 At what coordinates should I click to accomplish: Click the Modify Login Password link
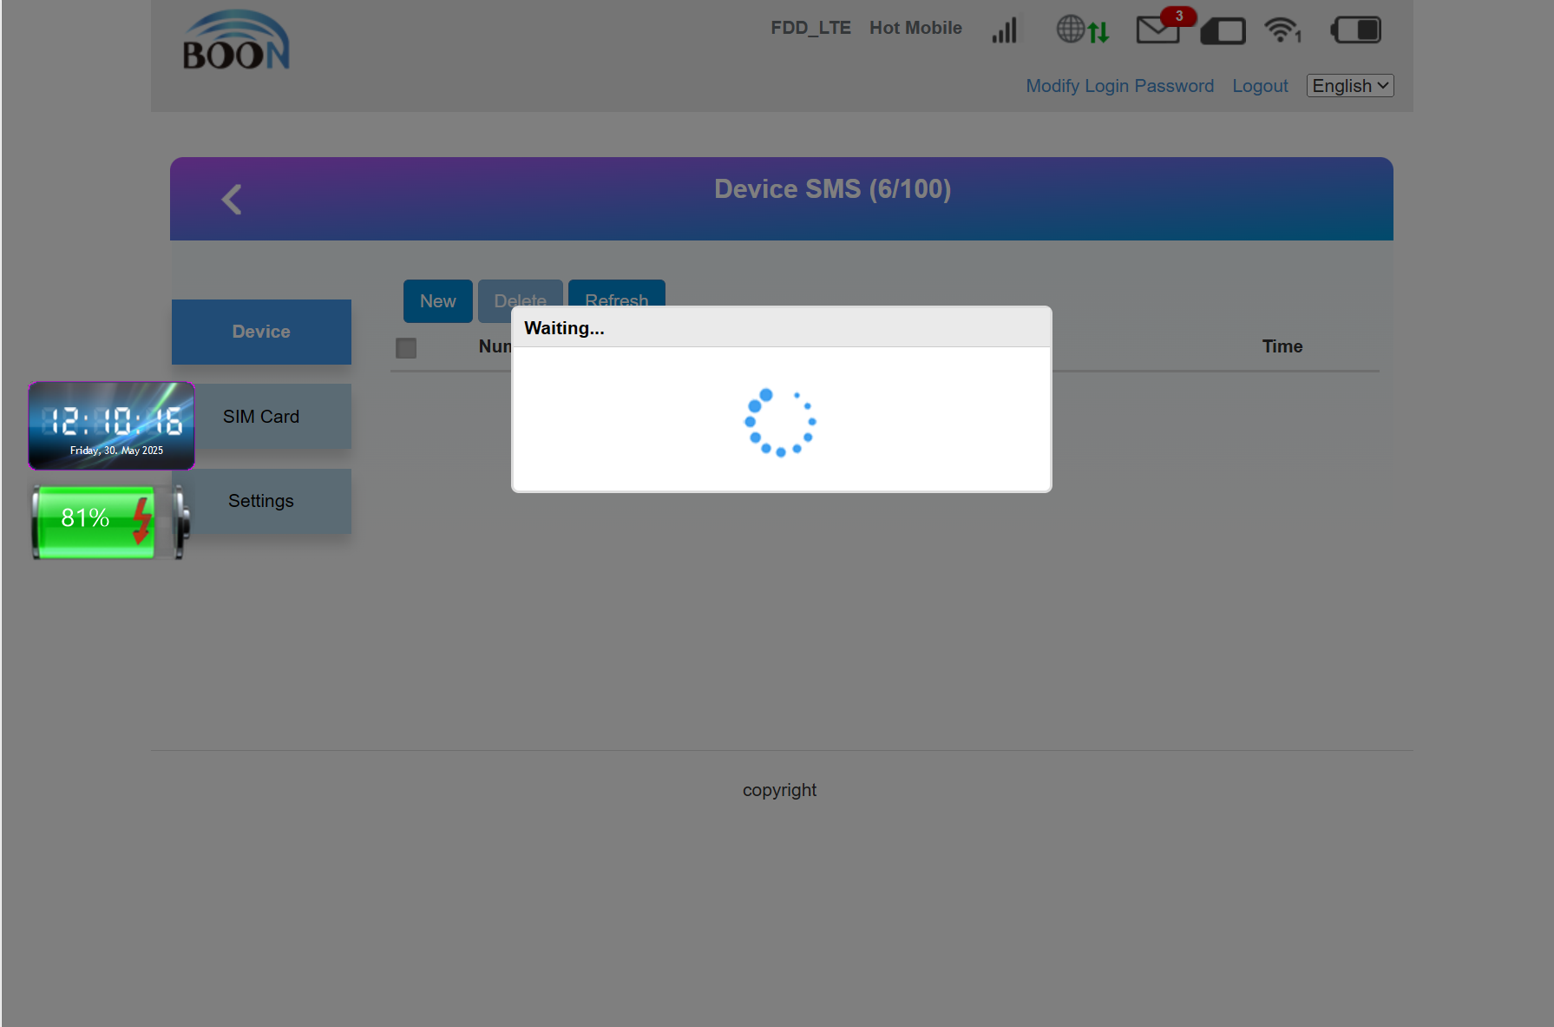1119,86
